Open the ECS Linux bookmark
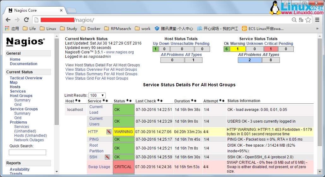Screen dimensions: 325x177 (x=262, y=29)
